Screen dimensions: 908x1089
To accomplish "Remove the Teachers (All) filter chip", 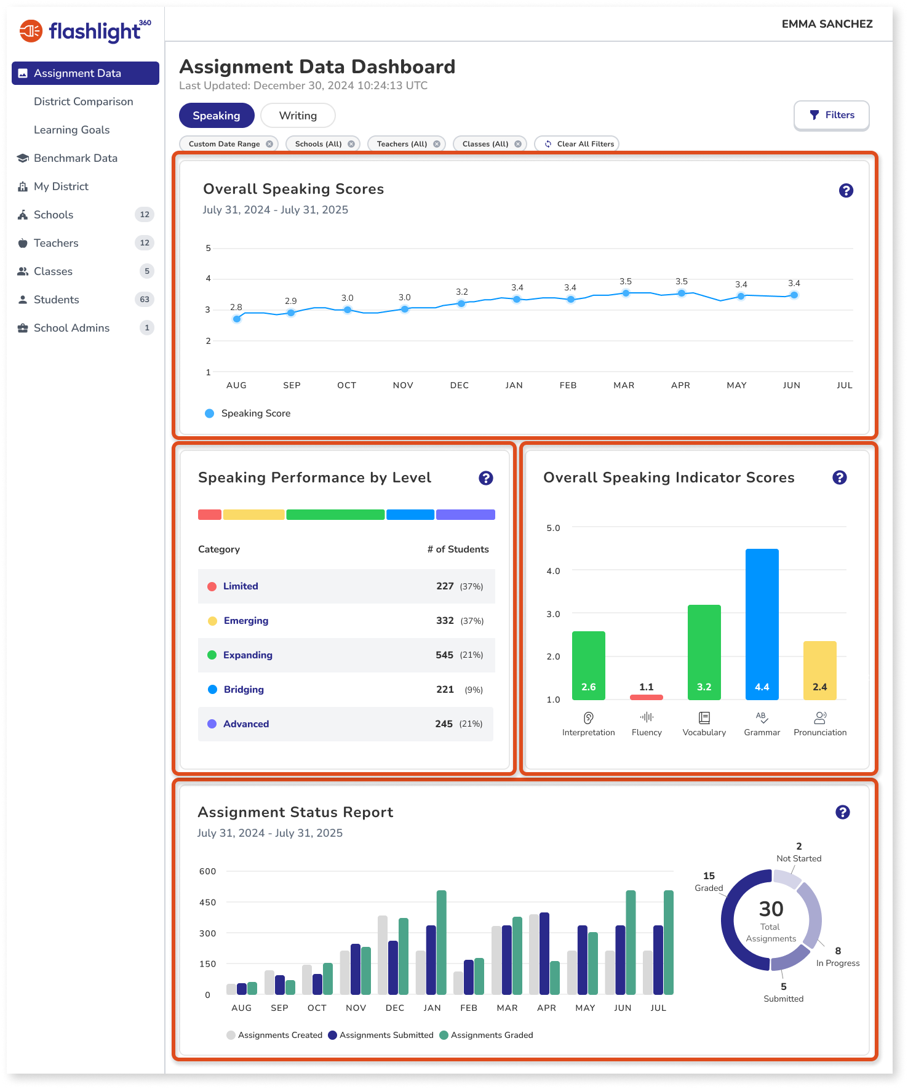I will pos(437,144).
